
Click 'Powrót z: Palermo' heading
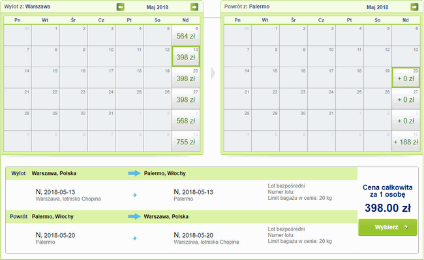[247, 7]
